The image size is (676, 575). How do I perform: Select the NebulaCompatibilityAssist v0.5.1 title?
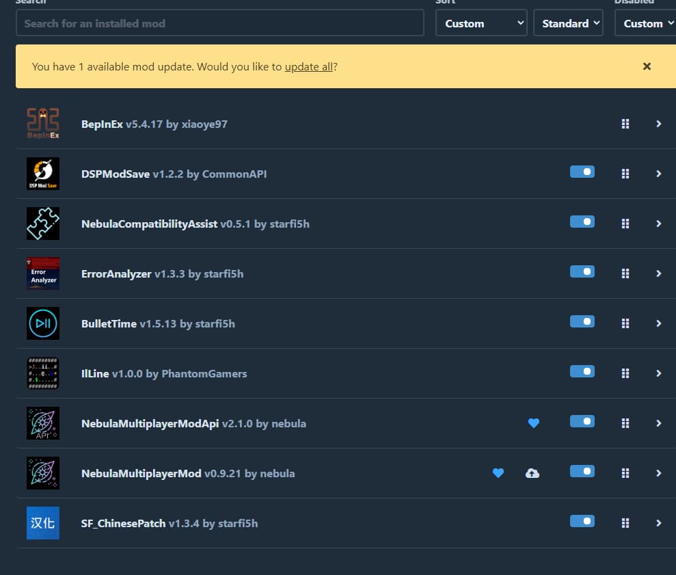(195, 224)
